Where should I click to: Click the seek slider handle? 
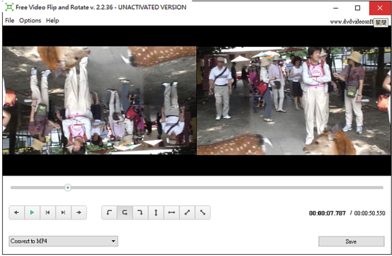68,188
